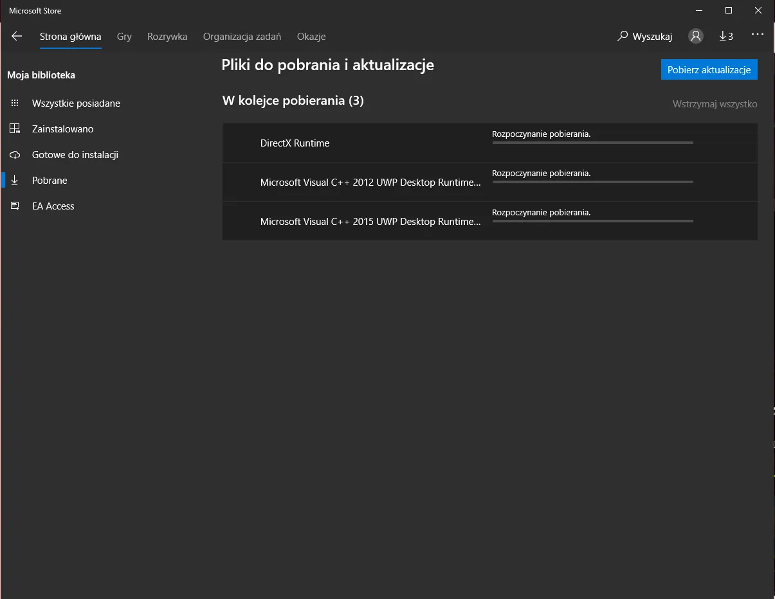
Task: Click the Zainstalowano sidebar icon
Action: [14, 129]
